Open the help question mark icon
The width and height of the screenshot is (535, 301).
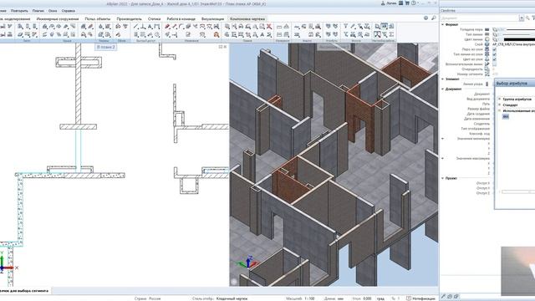(x=413, y=3)
